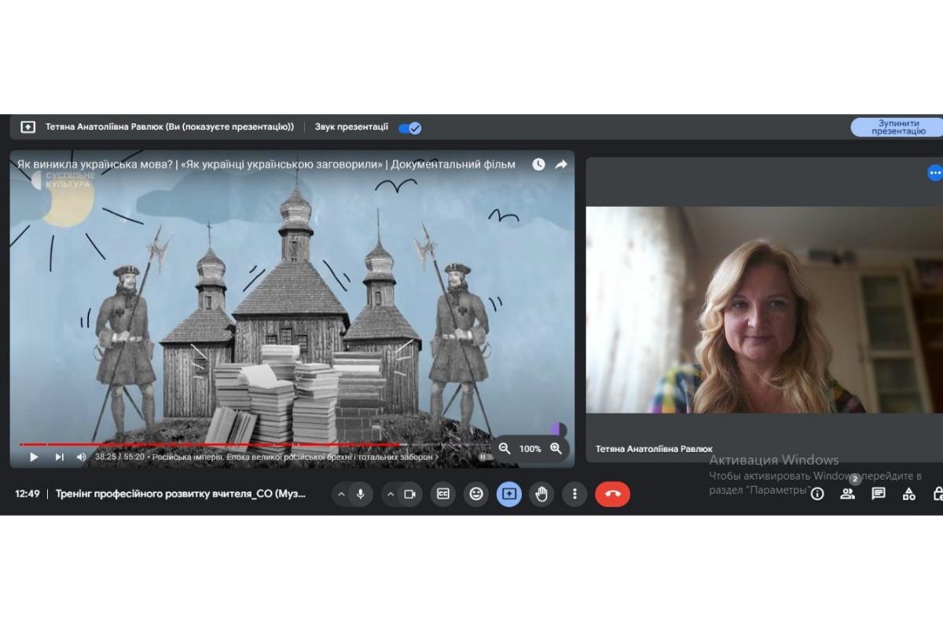Turn off the camera button
Screen dimensions: 943x629
tap(409, 494)
